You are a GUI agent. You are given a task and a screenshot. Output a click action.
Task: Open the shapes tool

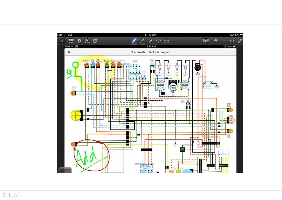[87, 41]
